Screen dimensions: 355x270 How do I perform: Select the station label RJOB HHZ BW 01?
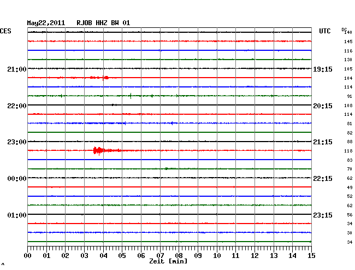click(103, 23)
